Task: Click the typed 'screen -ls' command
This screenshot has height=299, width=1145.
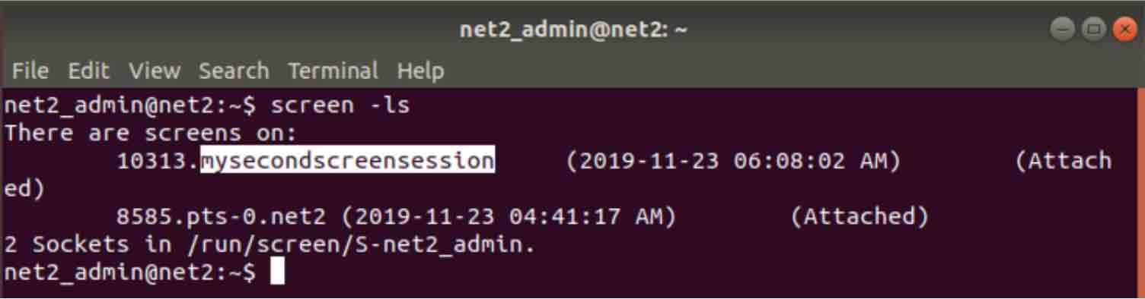Action: pos(340,105)
